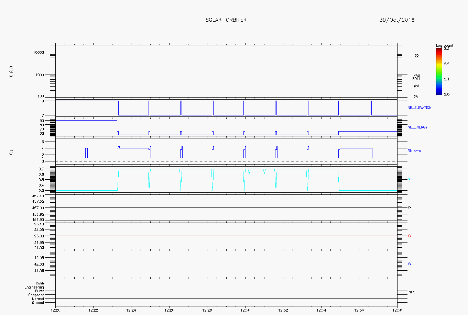
Task: Click the Calib mode label
Action: pyautogui.click(x=40, y=283)
